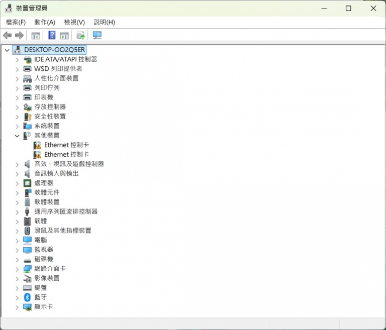Collapse the DESKTOP-OO2Q5ER root node
This screenshot has width=386, height=330.
point(7,50)
